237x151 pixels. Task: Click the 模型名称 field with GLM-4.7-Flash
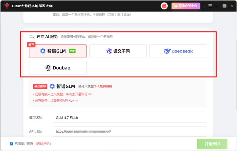(x=130, y=118)
